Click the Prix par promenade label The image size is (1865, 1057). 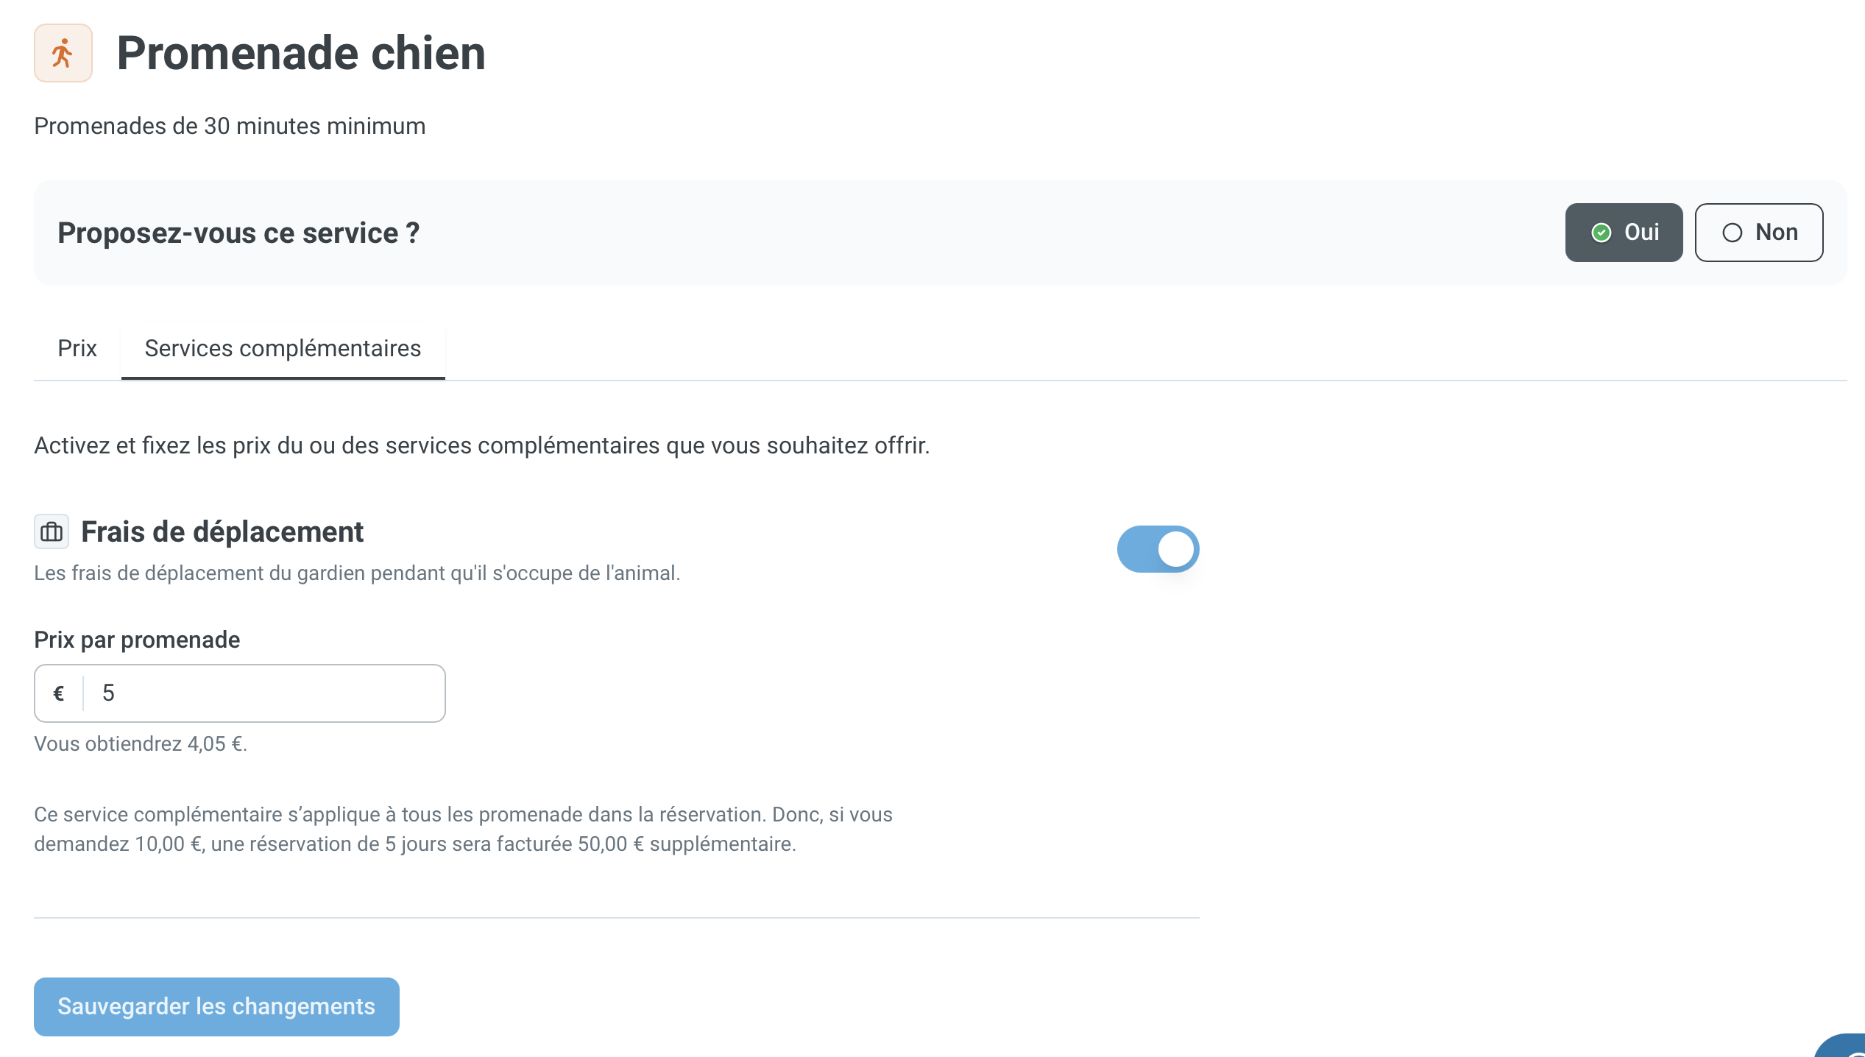(137, 640)
